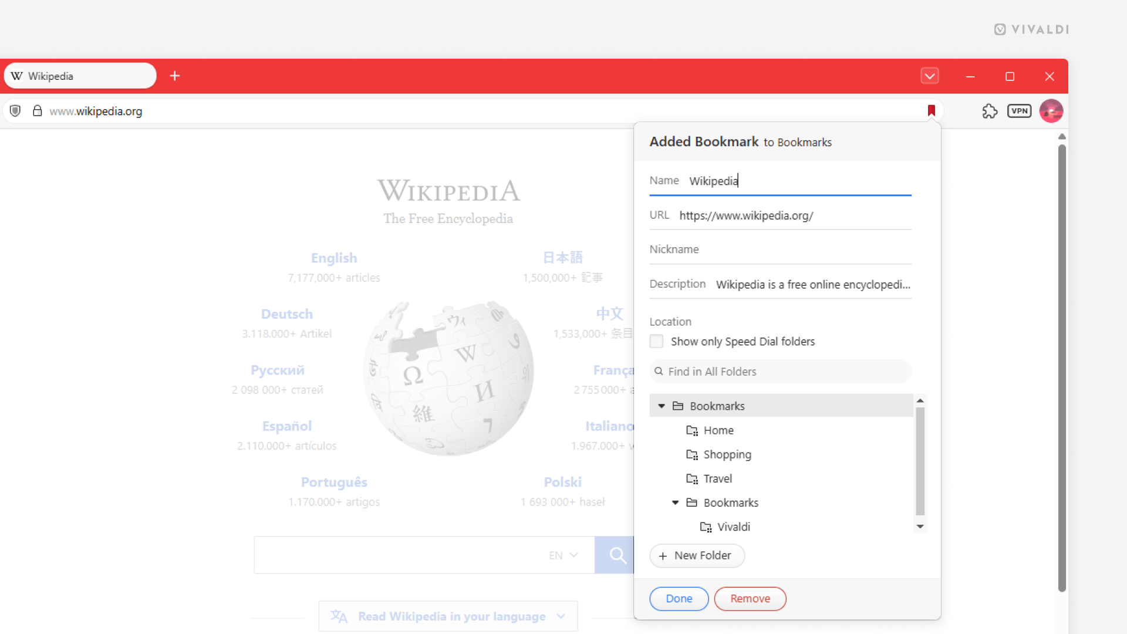Click the Home speed dial folder icon
The image size is (1127, 634).
tap(692, 430)
